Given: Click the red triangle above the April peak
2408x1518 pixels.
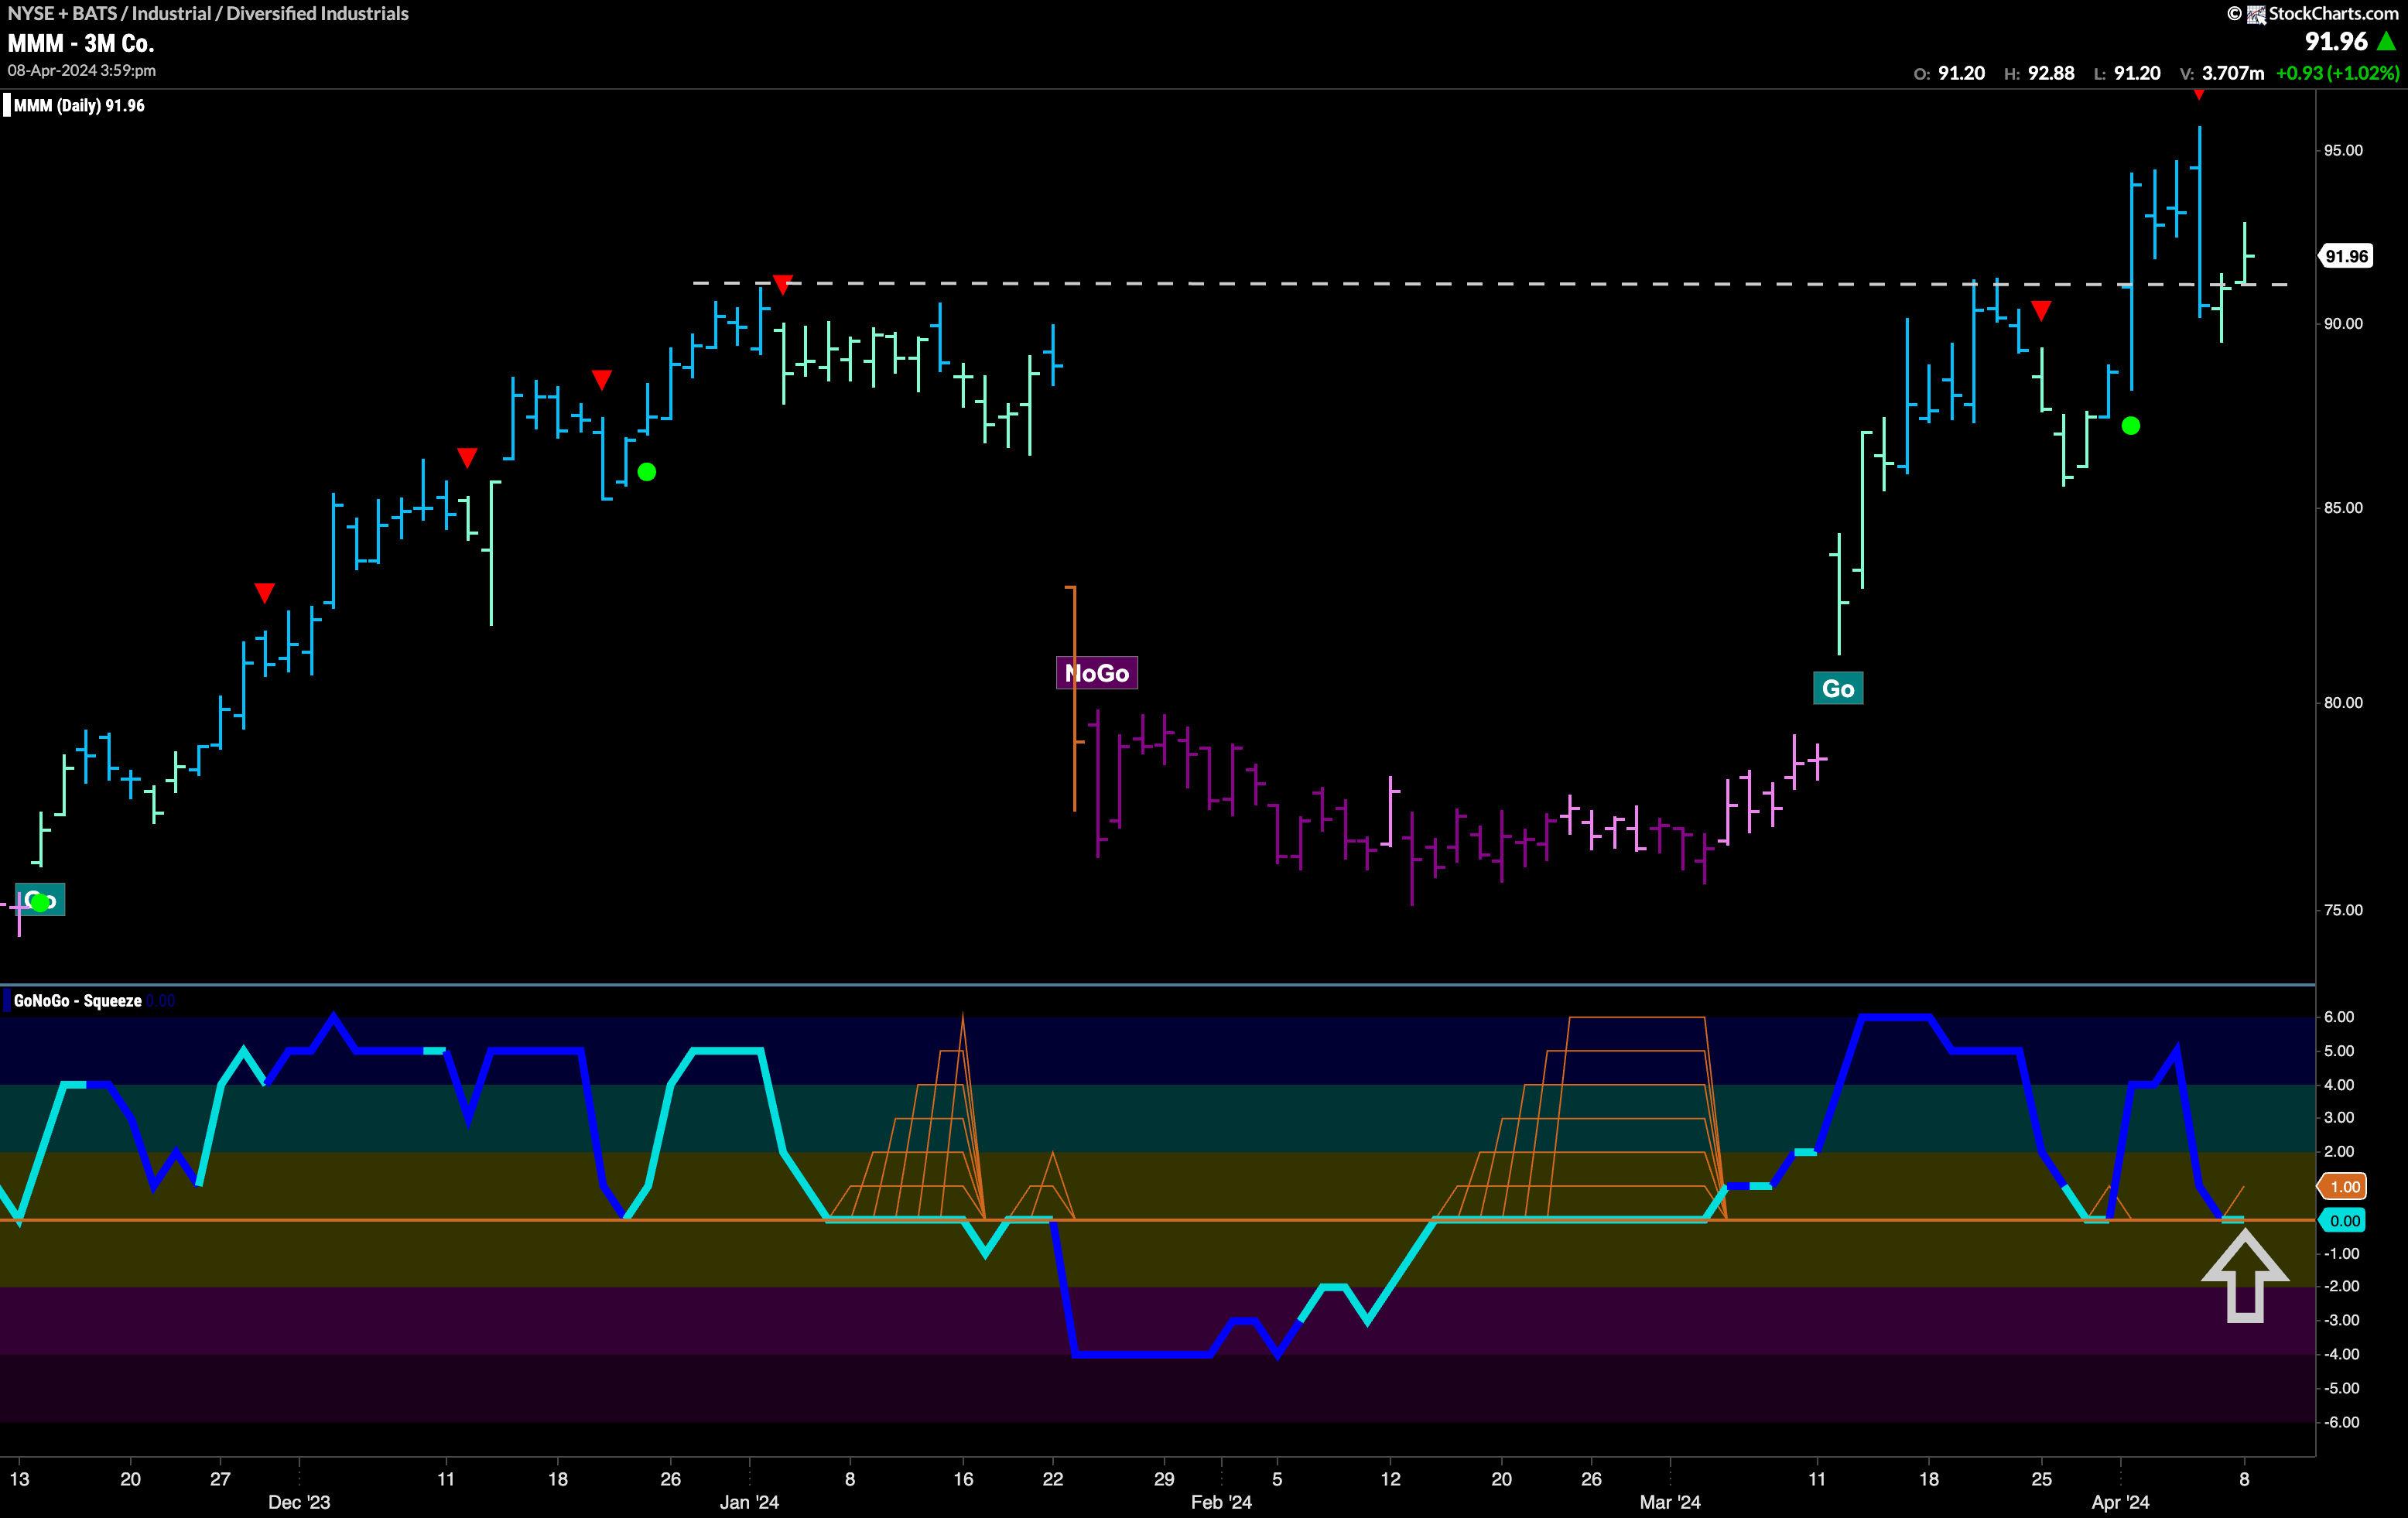Looking at the screenshot, I should [2199, 94].
